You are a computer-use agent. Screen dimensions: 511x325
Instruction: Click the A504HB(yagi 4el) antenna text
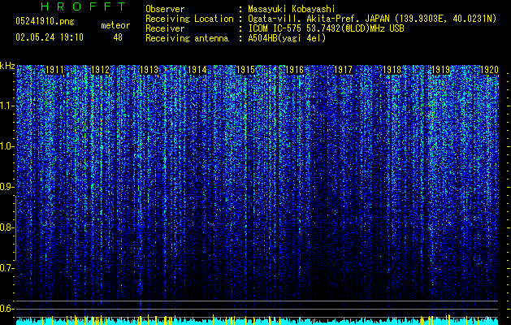tap(287, 38)
